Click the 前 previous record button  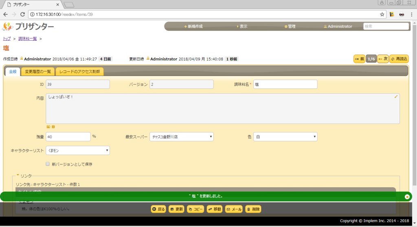pos(359,59)
